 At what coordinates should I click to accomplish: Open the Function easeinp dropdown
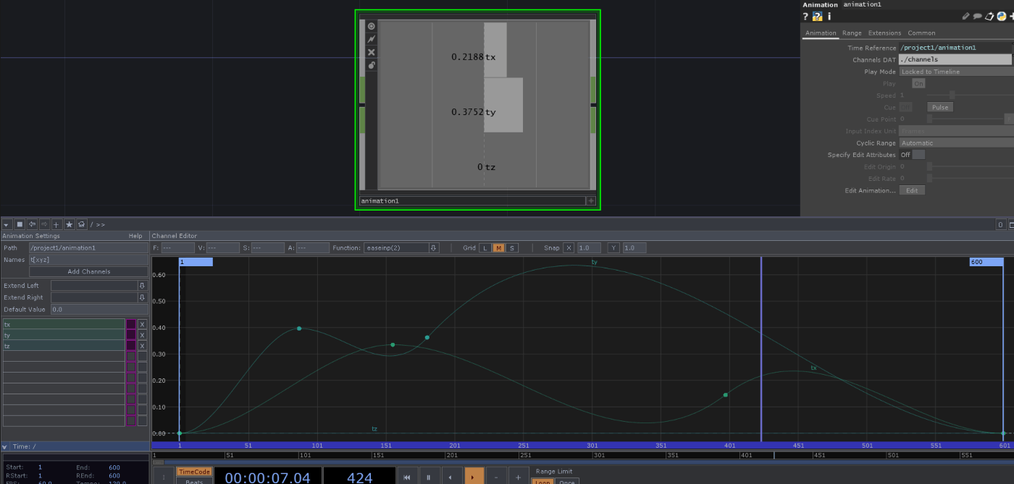tap(434, 248)
